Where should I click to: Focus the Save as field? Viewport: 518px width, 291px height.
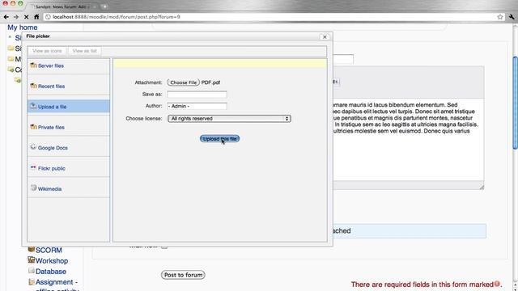coord(197,95)
